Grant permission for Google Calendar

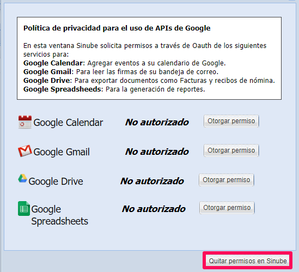(231, 121)
